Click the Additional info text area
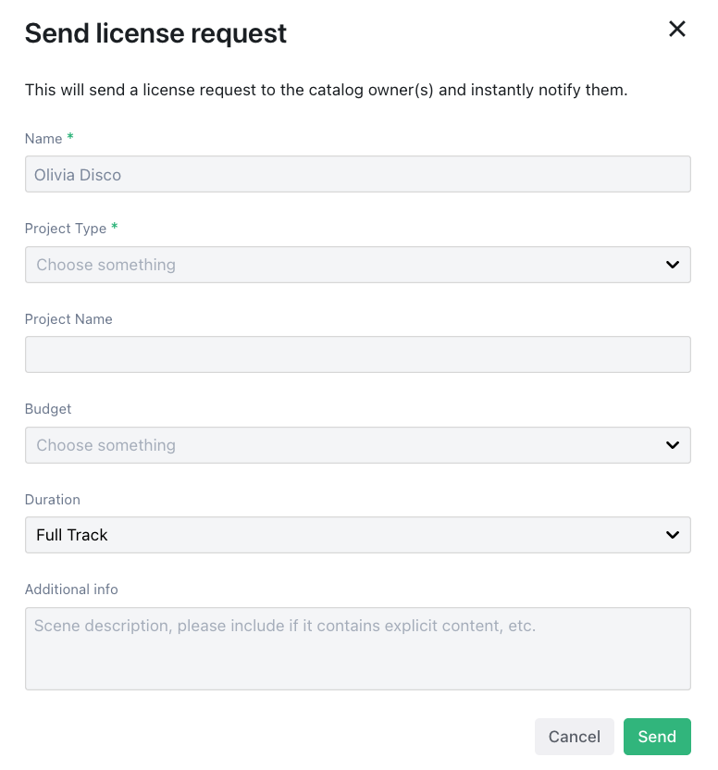This screenshot has width=718, height=770. (x=357, y=648)
